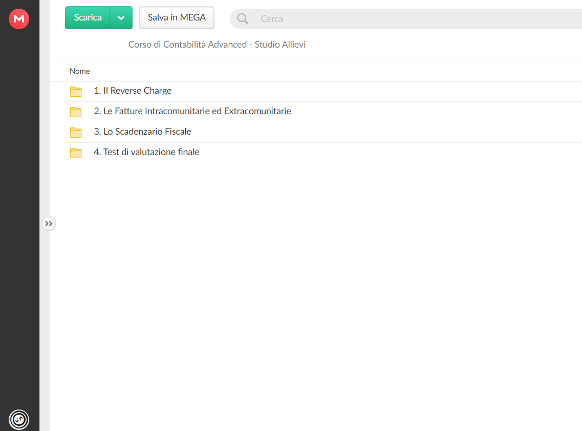582x431 pixels.
Task: Select the folder icon of 4. Test di valutazione
Action: click(76, 153)
